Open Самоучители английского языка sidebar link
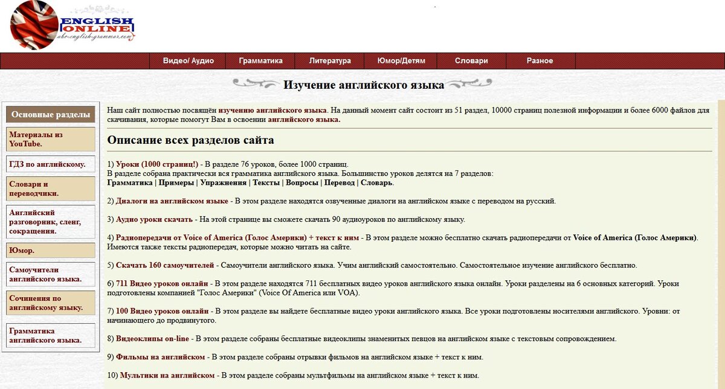Screen dimensions: 725x389 [x=51, y=274]
